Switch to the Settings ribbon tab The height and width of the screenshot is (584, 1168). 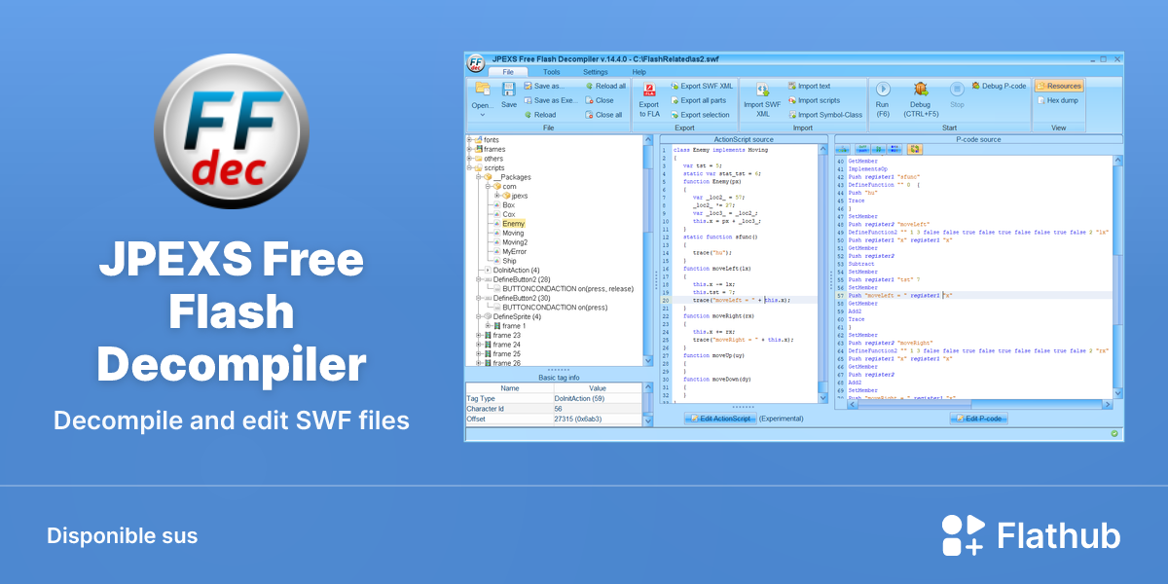[596, 72]
